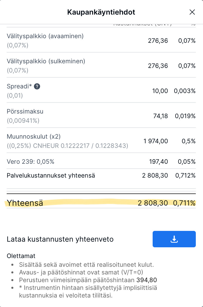The width and height of the screenshot is (203, 307).
Task: Close the Kaupankäyntiehdot dialog
Action: tap(192, 12)
